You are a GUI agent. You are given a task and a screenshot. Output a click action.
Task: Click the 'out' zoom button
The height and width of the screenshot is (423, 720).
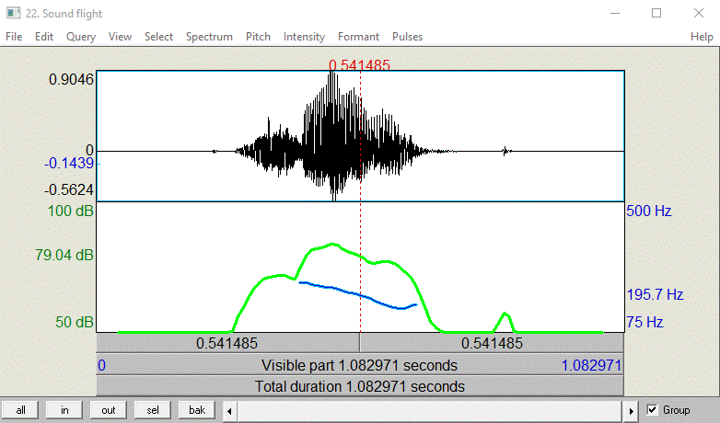(109, 410)
